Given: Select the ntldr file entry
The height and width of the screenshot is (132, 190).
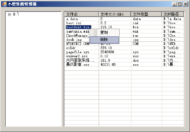Looking at the screenshot, I should pos(71,48).
